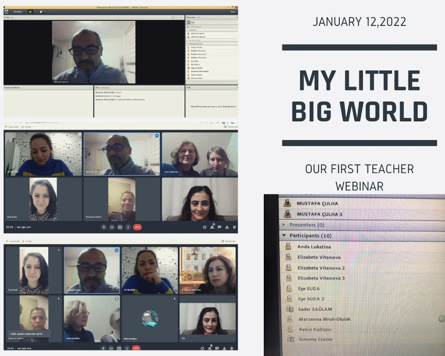Leave the bottom Meet call
The height and width of the screenshot is (356, 445).
[x=137, y=348]
